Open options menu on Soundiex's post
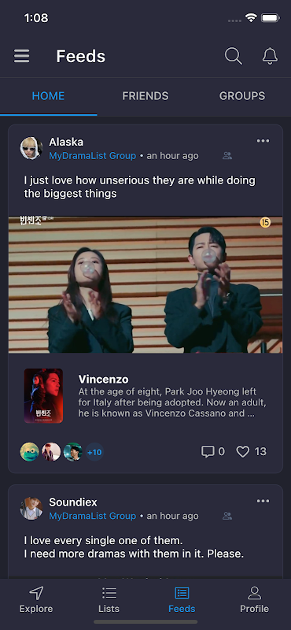This screenshot has width=291, height=630. 263,501
